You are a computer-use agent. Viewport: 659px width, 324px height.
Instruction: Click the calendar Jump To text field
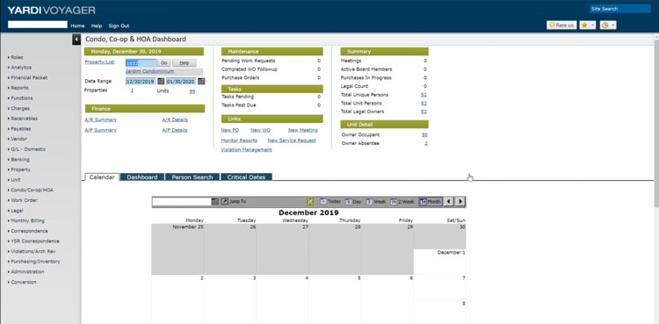tap(182, 202)
